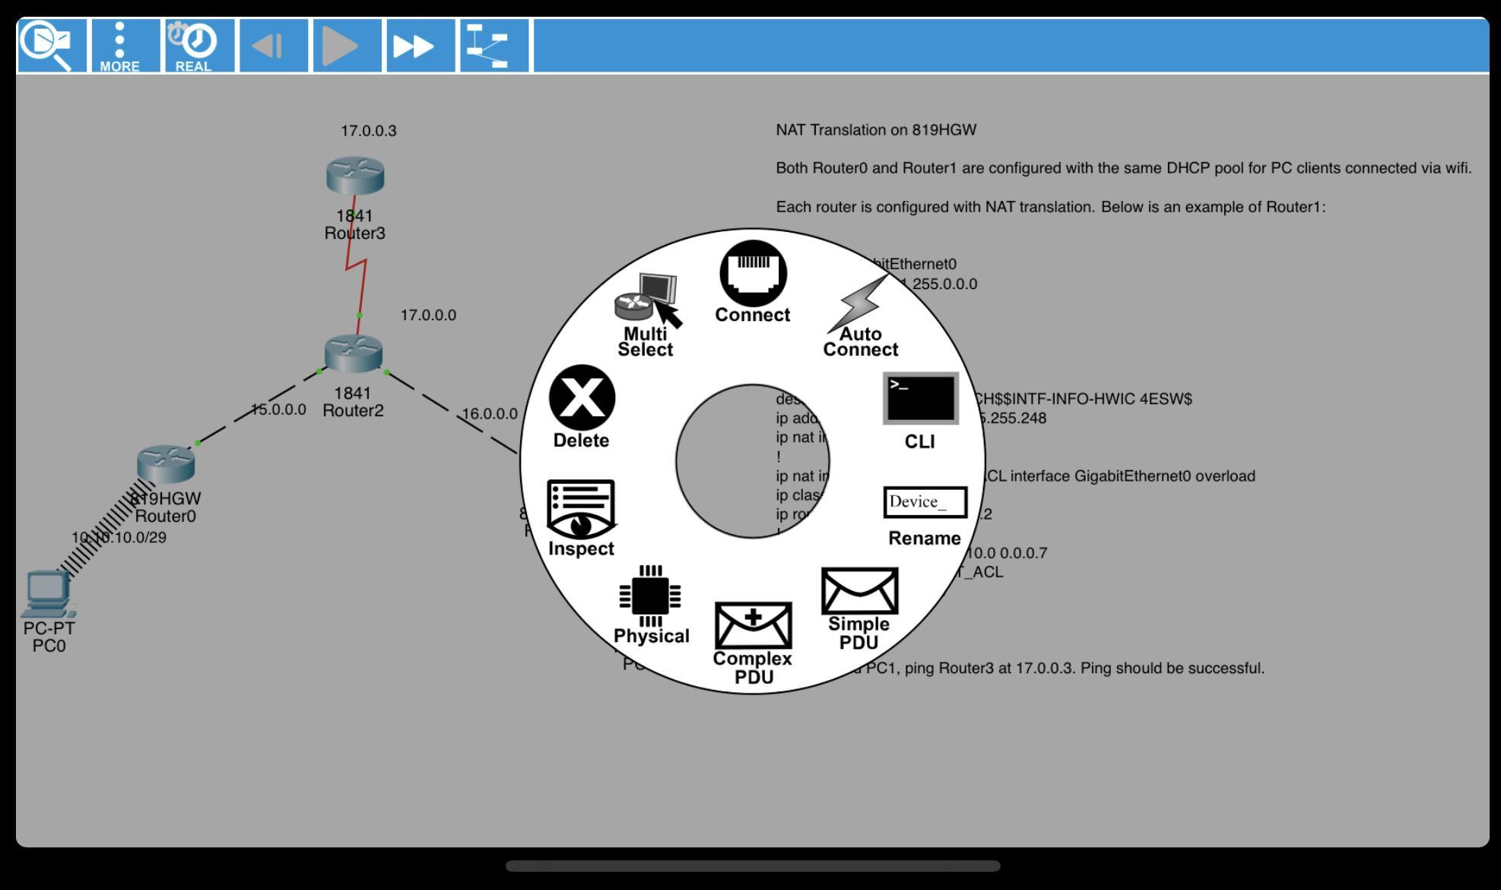
Task: Create a Complex PDU
Action: coord(753,644)
